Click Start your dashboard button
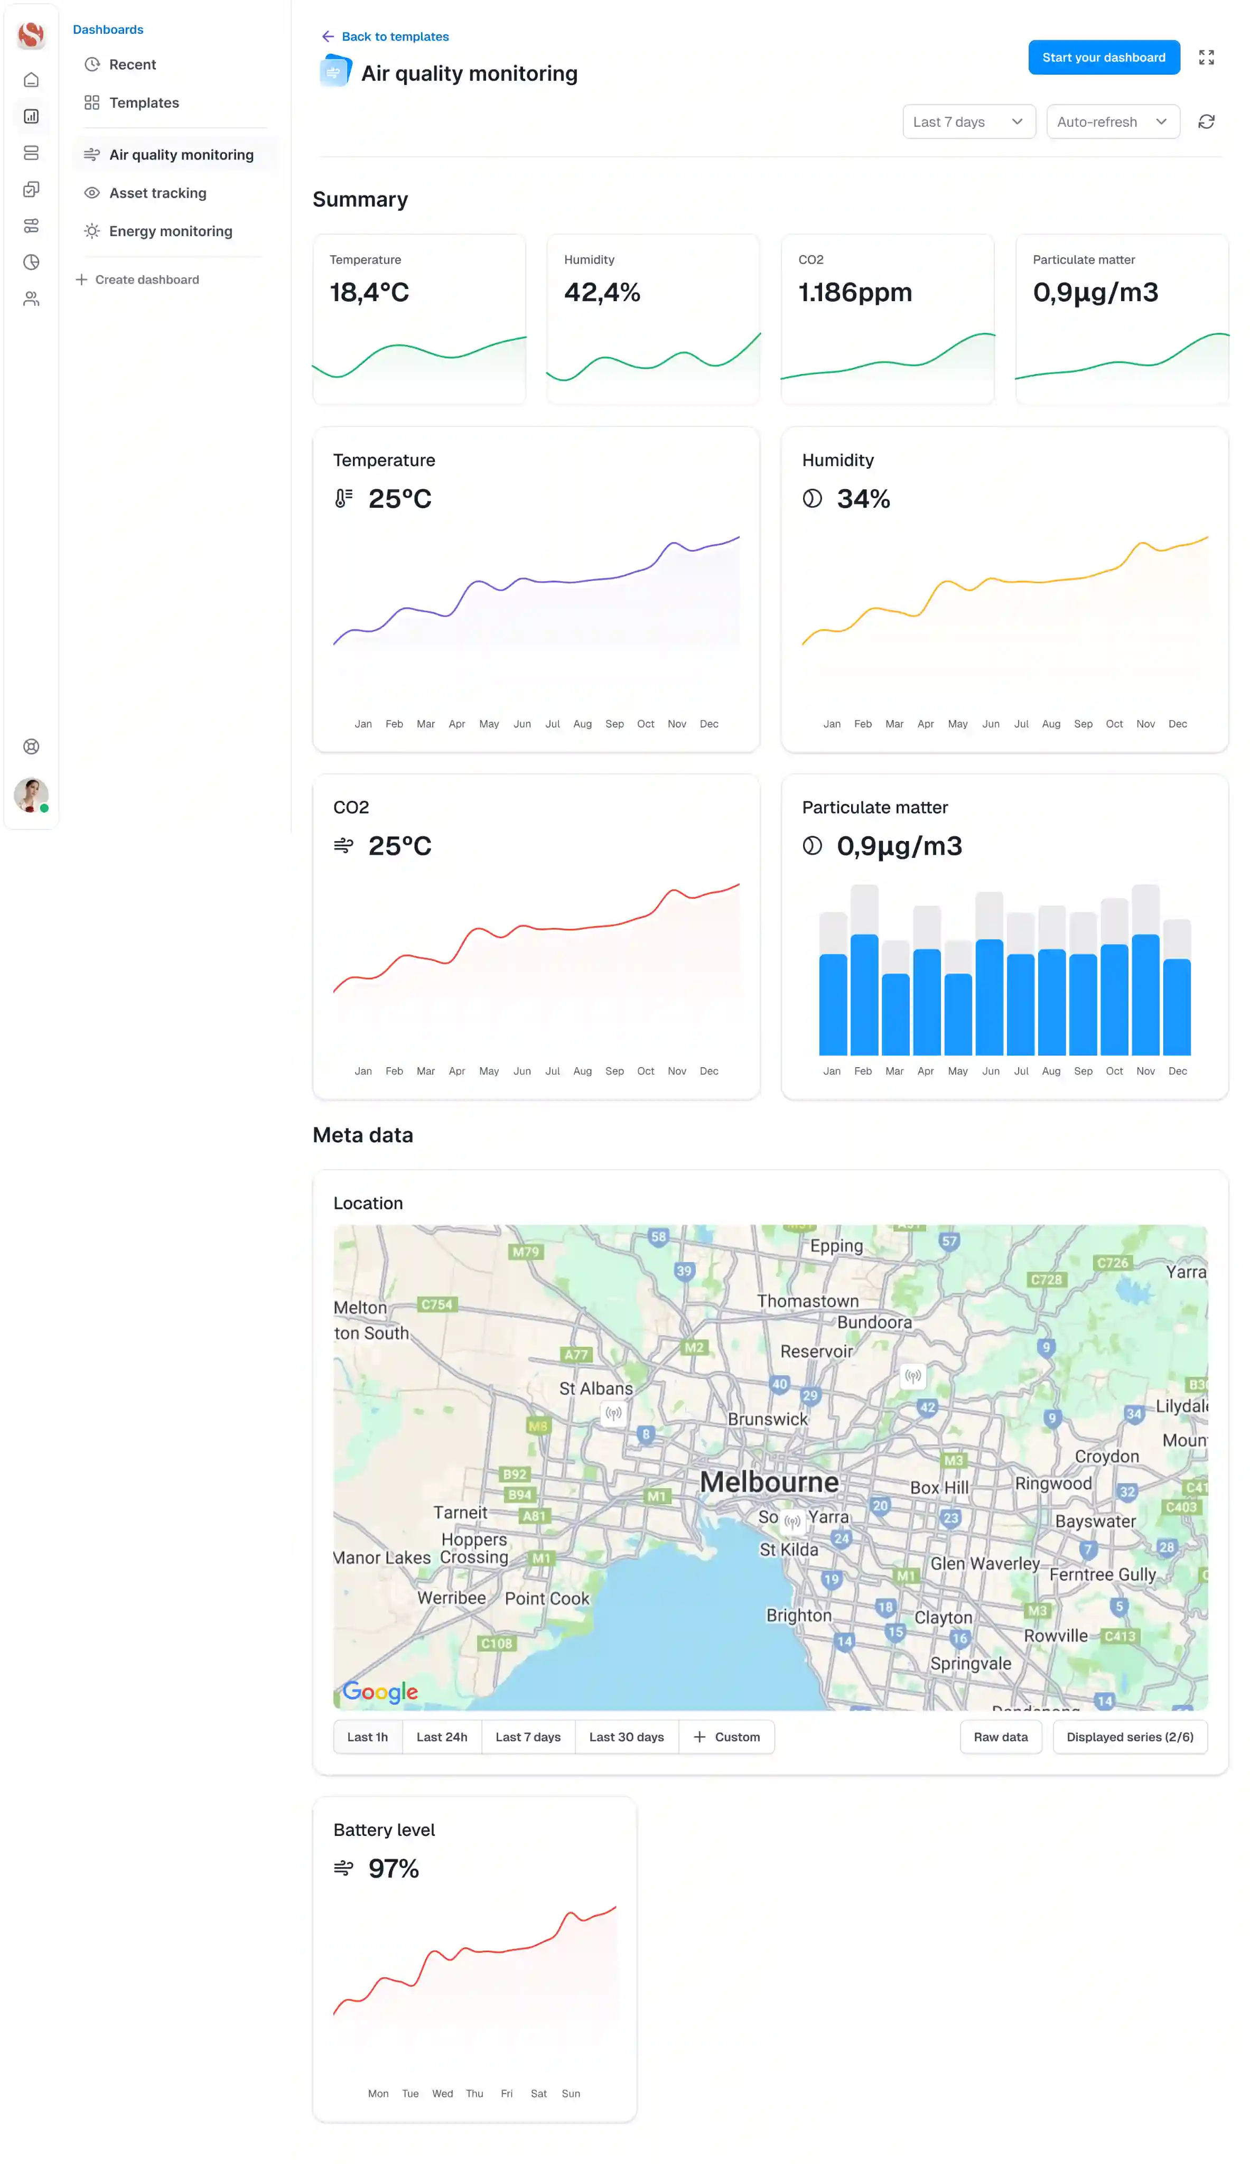The height and width of the screenshot is (2164, 1250). [1103, 58]
